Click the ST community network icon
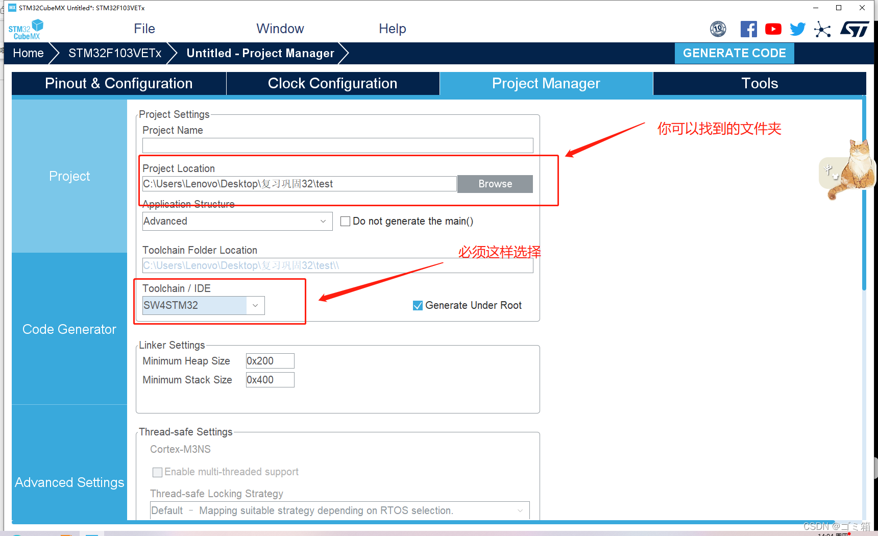Viewport: 878px width, 536px height. [822, 29]
